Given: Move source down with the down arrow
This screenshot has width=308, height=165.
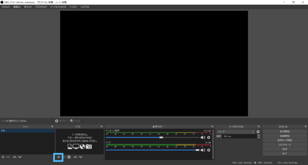Looking at the screenshot, I should [81, 157].
